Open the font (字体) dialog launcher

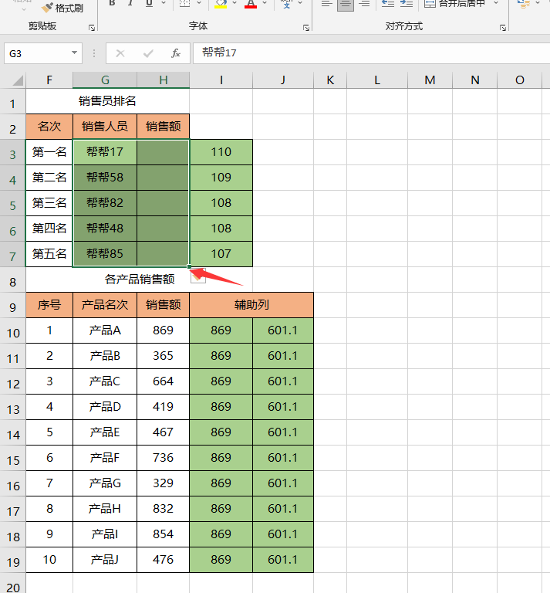coord(307,27)
